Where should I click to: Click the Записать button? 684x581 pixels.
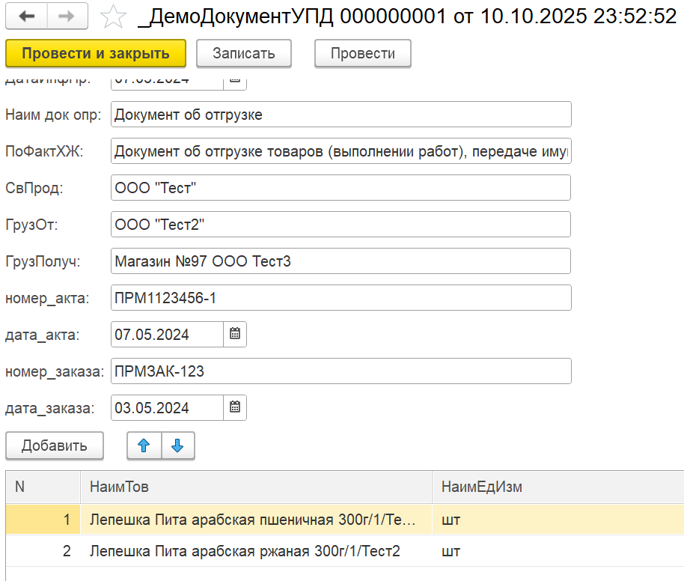tap(243, 53)
